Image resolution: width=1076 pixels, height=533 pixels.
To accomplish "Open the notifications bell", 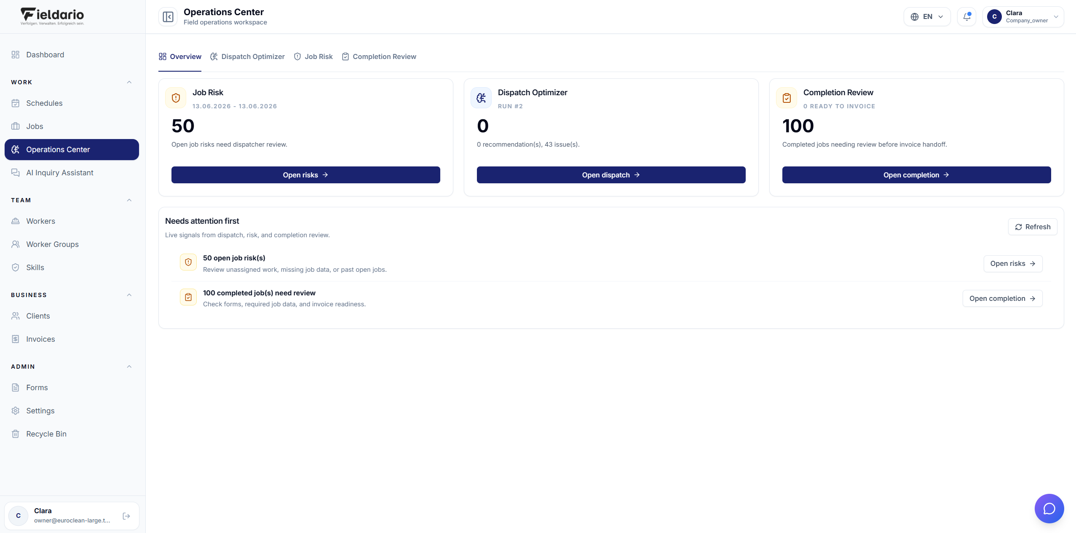I will 966,17.
